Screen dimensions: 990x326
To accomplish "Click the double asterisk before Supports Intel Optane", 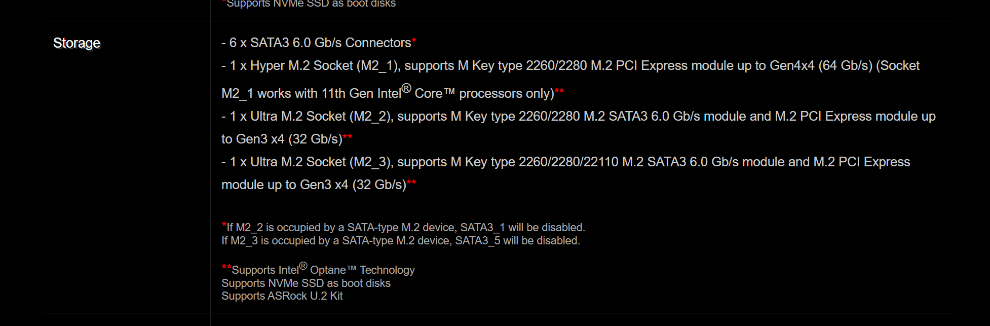I will [x=226, y=268].
